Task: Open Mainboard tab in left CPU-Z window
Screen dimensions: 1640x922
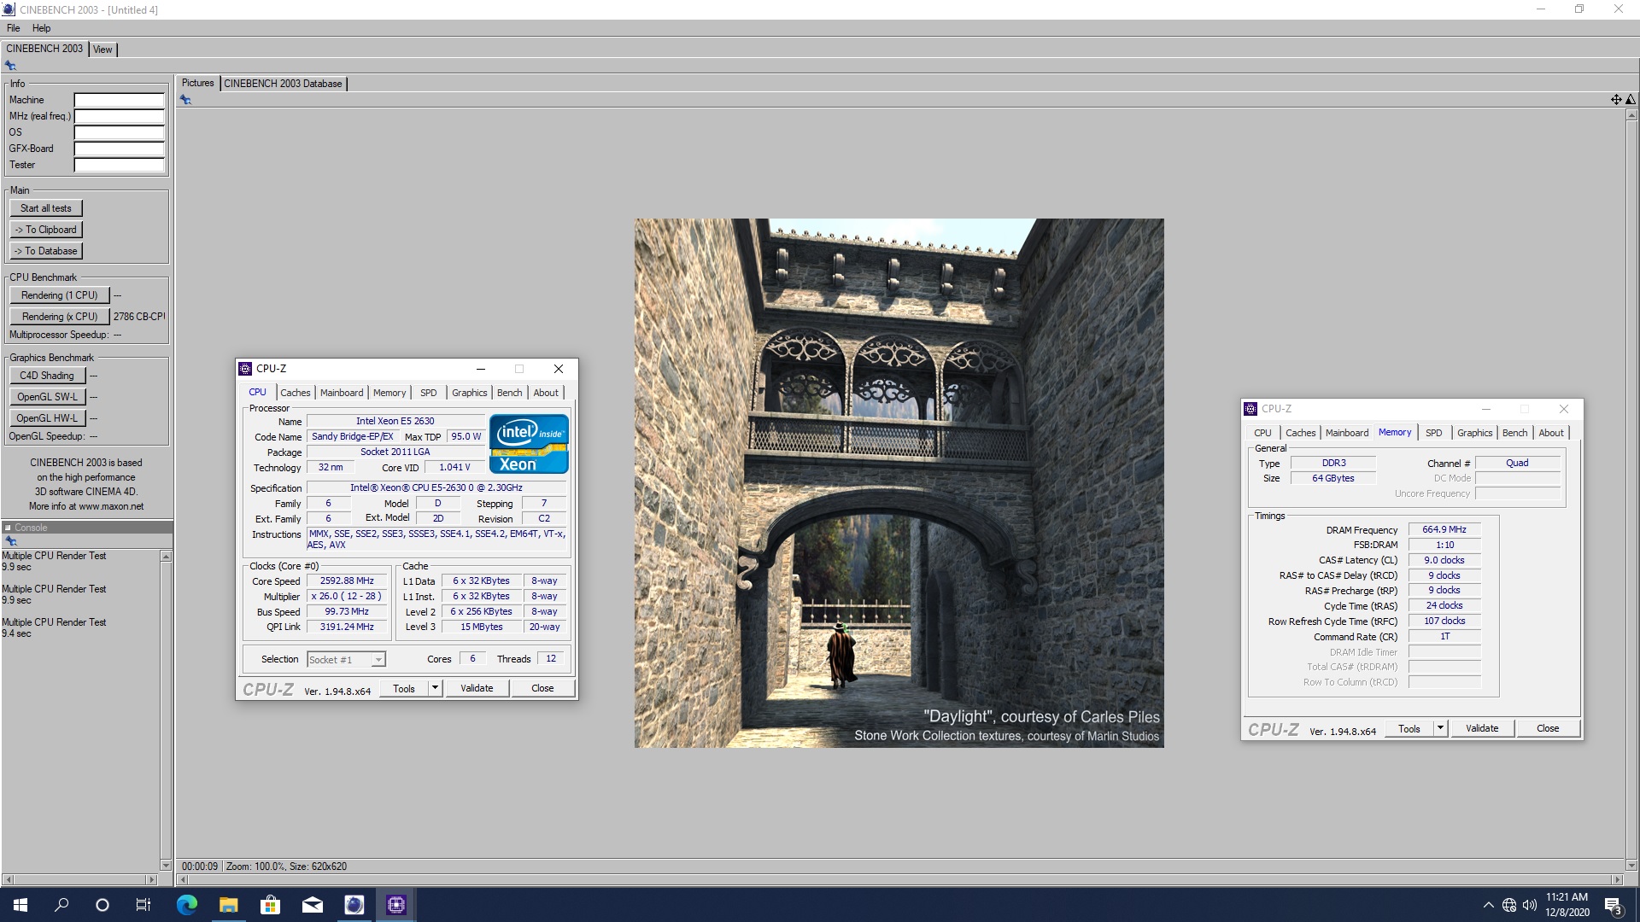Action: click(342, 393)
